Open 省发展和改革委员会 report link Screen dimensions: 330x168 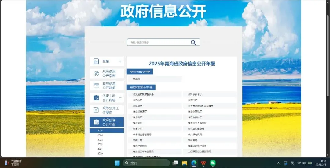coord(143,95)
